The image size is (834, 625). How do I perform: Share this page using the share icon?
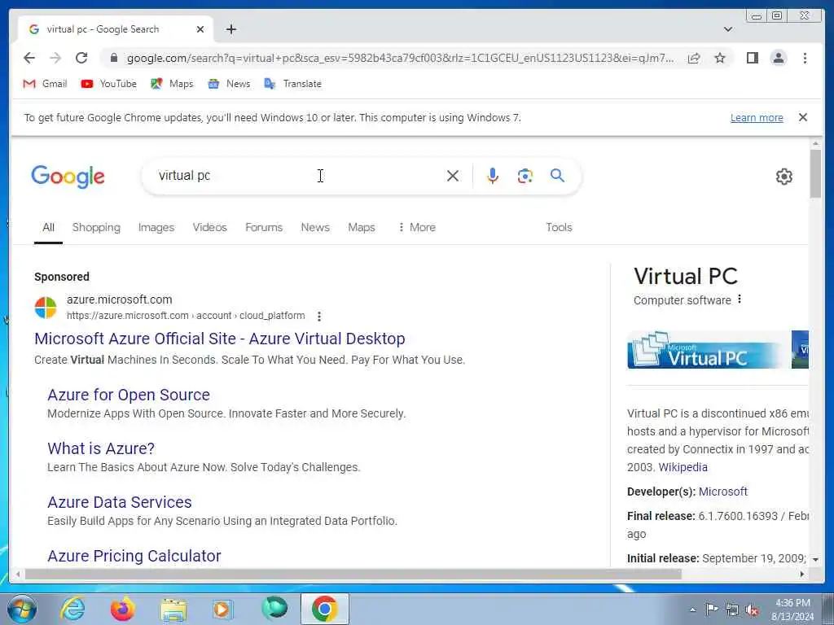coord(694,58)
